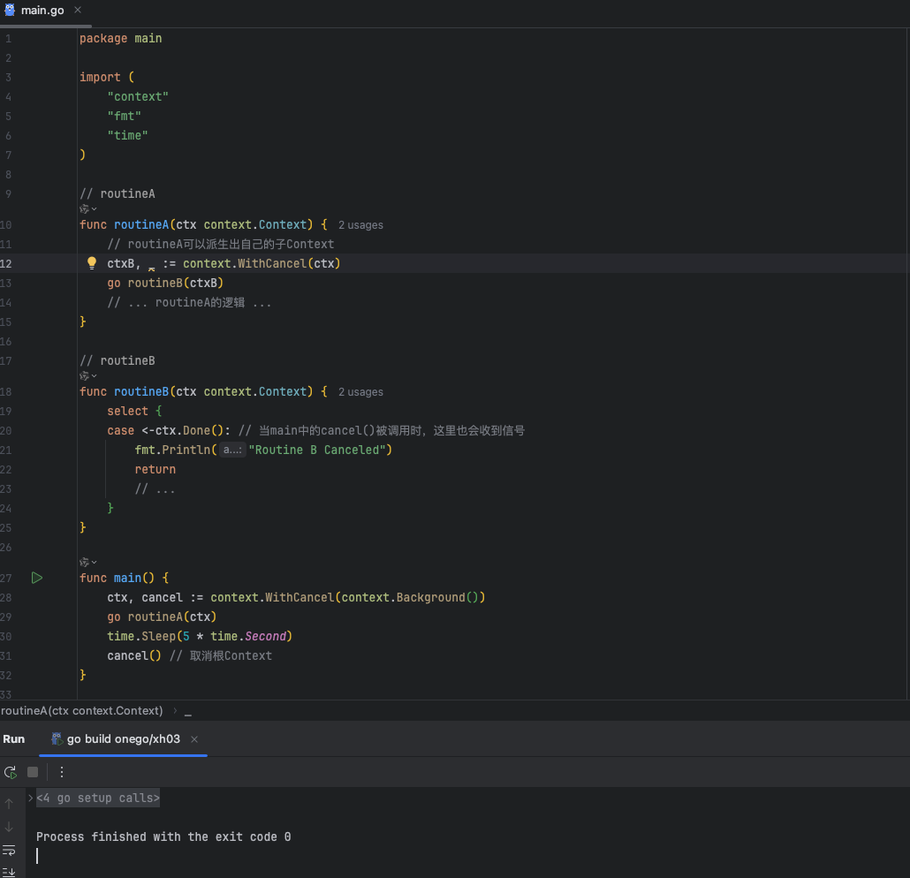Open the more actions menu in Run toolbar
Image resolution: width=910 pixels, height=878 pixels.
tap(62, 772)
